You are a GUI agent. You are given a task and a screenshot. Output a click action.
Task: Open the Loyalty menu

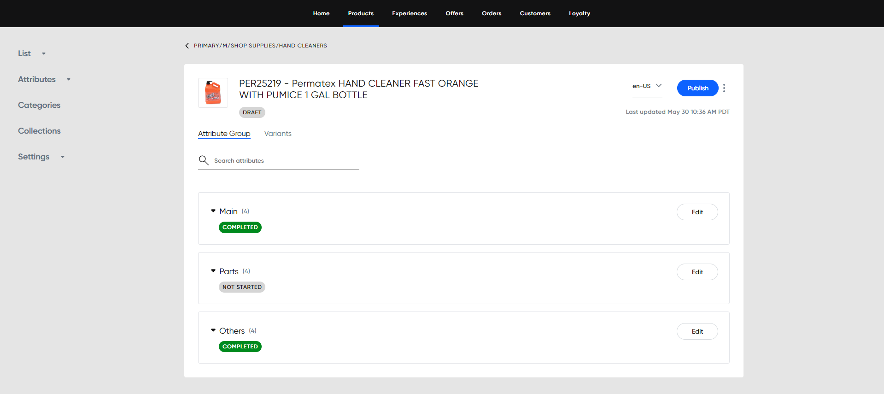(580, 13)
